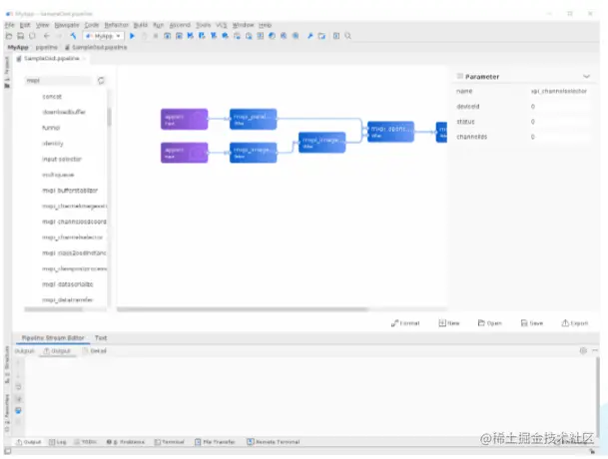Click the Open folder toolbar icon
608x459 pixels.
9,36
